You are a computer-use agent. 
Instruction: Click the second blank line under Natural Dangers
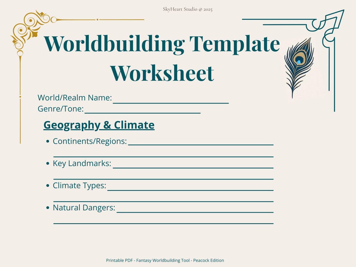(x=163, y=223)
